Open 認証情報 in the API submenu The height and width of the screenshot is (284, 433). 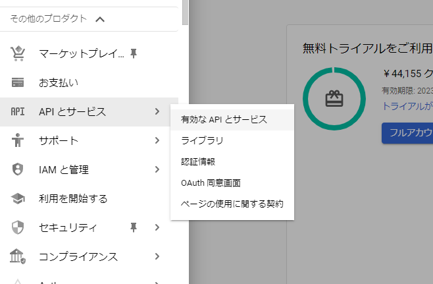(x=232, y=162)
